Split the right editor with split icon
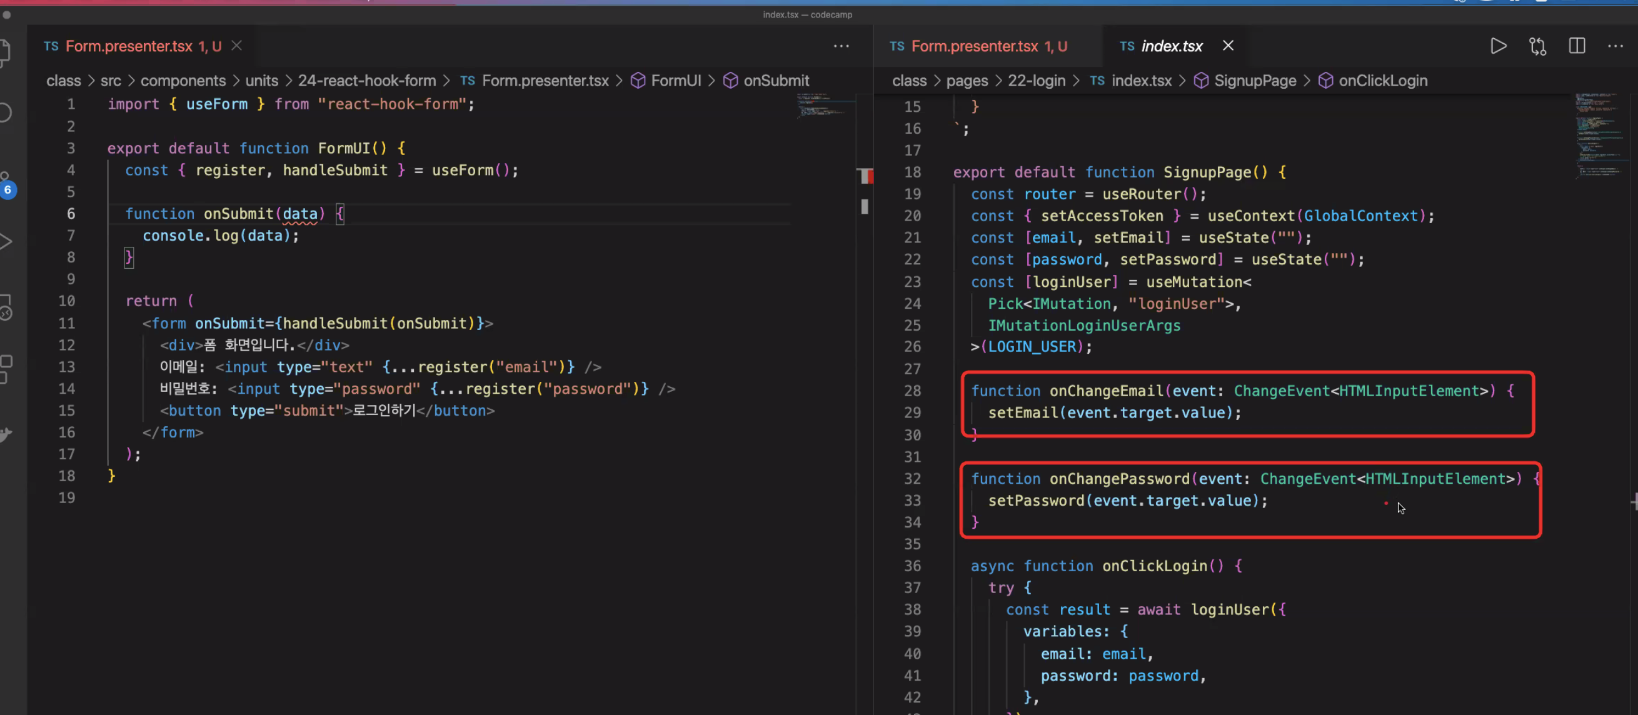Viewport: 1638px width, 715px height. point(1577,46)
